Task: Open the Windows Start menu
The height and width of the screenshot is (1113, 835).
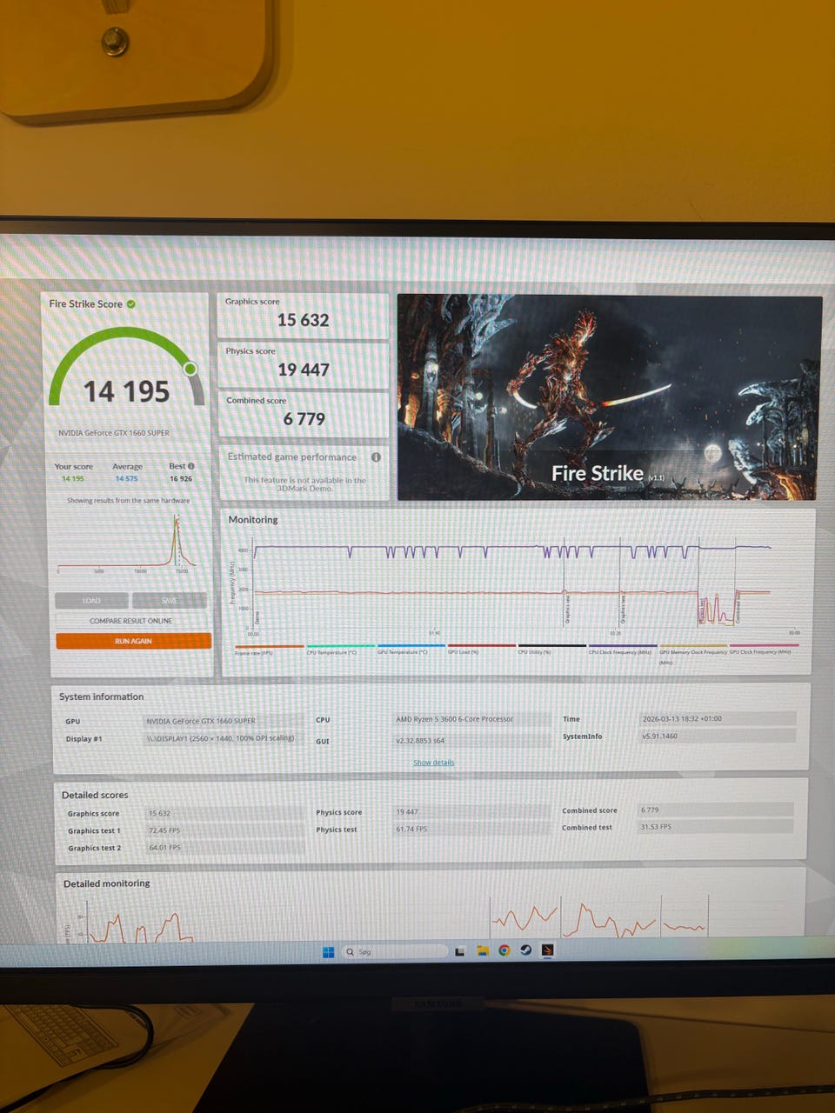Action: coord(328,952)
